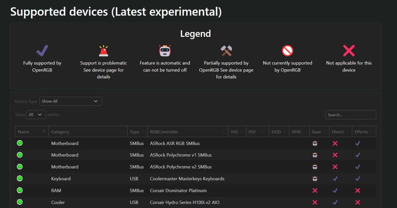Viewport: 397px width, 208px height.
Task: Click the purple checkmark Fully supported legend icon
Action: click(42, 51)
